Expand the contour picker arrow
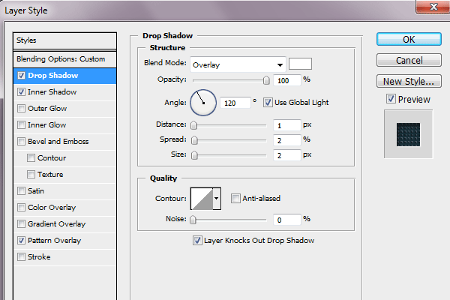 pos(217,199)
